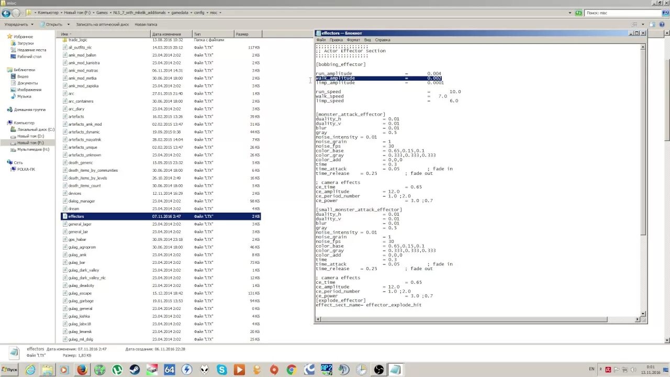Screen dimensions: 670x377
Task: Select file 'gulag_escape'
Action: pos(161,293)
